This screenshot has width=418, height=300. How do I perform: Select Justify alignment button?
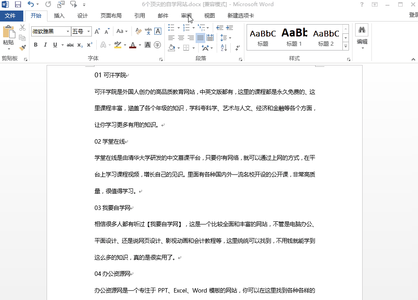[x=200, y=38]
